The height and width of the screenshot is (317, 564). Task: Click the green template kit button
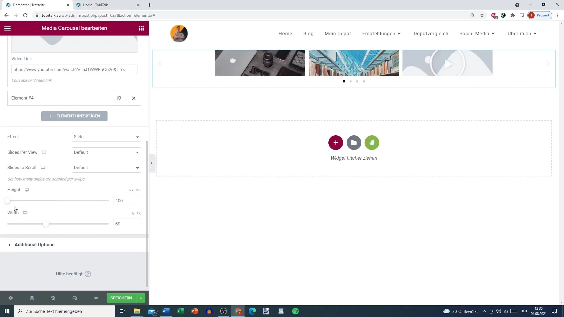372,143
